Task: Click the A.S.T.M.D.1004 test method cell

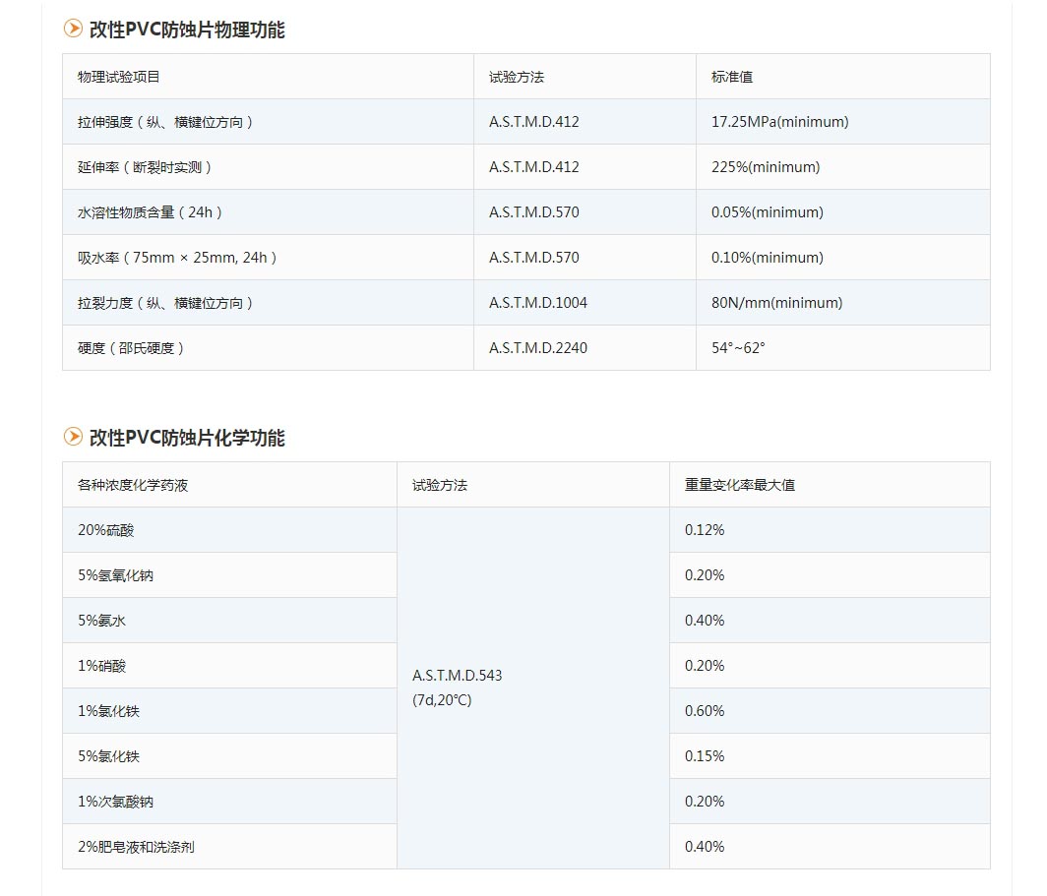Action: tap(538, 303)
